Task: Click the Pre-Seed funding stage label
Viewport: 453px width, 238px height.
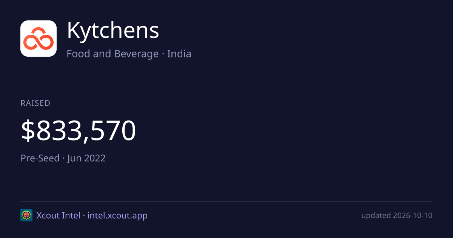Action: tap(40, 158)
